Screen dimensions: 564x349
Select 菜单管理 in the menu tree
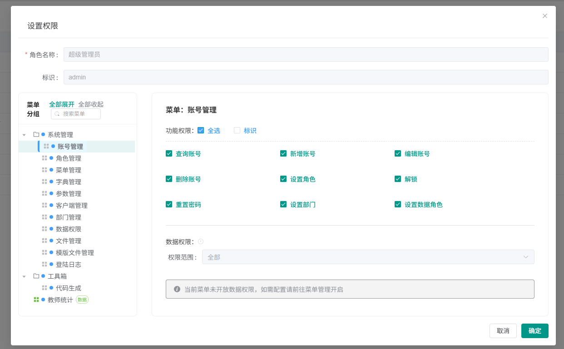(x=69, y=170)
